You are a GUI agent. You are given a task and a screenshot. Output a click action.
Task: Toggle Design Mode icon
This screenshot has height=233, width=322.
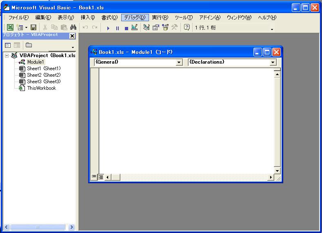[x=135, y=27]
